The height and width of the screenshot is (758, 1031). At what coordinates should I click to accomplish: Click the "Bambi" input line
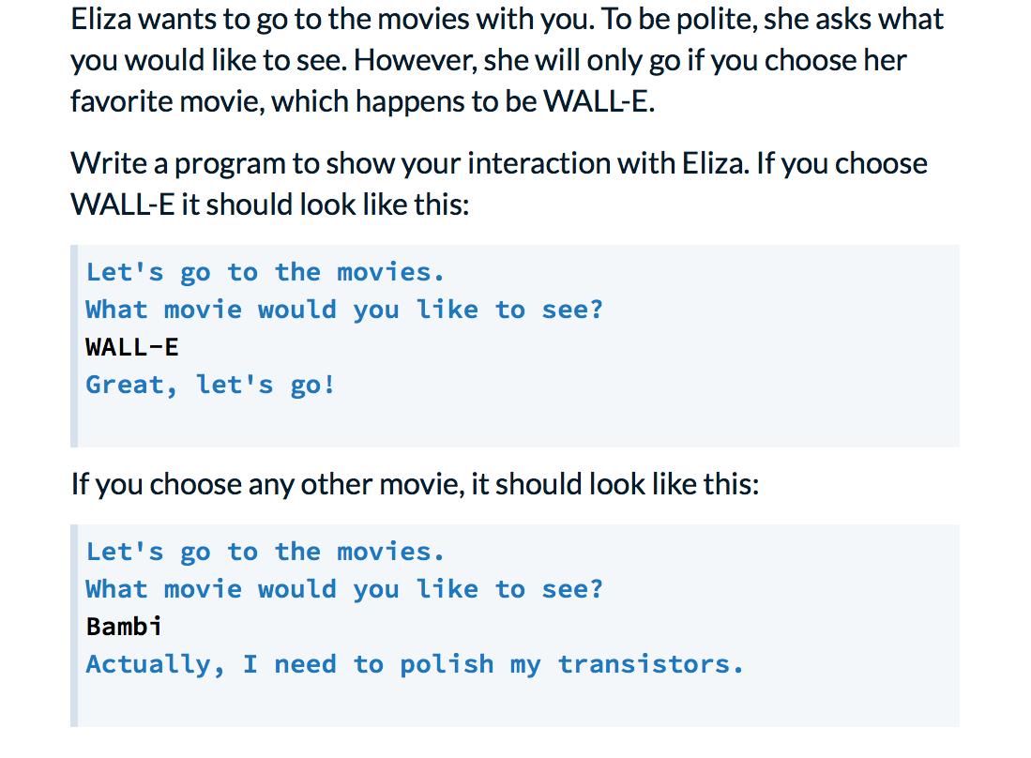(124, 627)
